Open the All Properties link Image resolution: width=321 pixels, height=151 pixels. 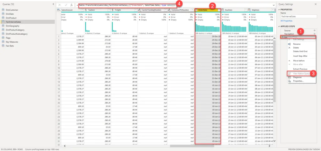click(x=286, y=20)
